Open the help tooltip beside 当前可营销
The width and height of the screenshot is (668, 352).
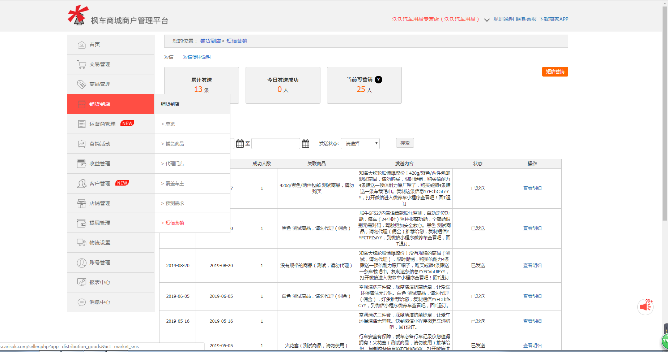click(378, 80)
